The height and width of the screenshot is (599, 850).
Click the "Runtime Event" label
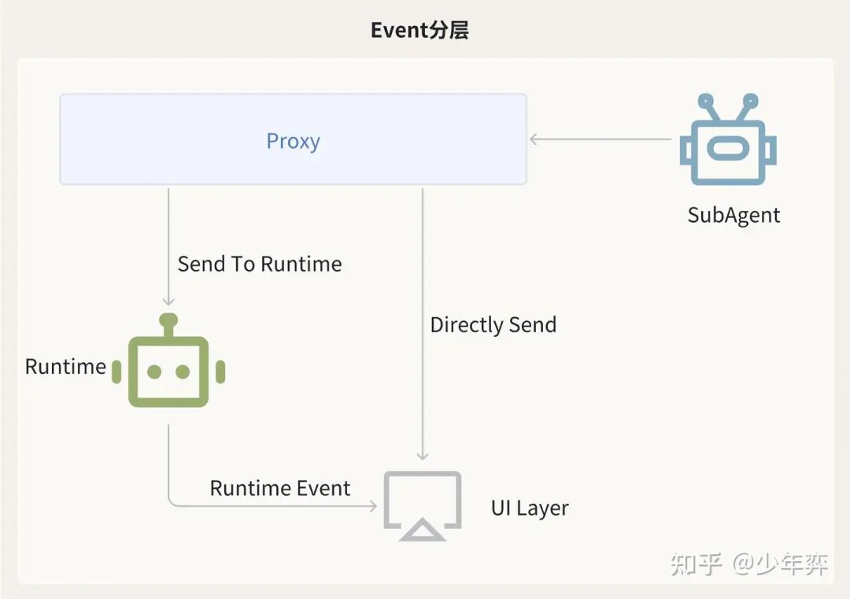(279, 488)
